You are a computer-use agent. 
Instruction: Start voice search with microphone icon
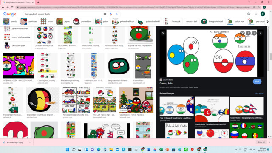click(111, 14)
